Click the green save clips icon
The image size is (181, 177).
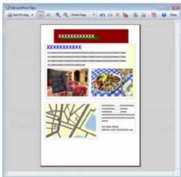tap(135, 15)
